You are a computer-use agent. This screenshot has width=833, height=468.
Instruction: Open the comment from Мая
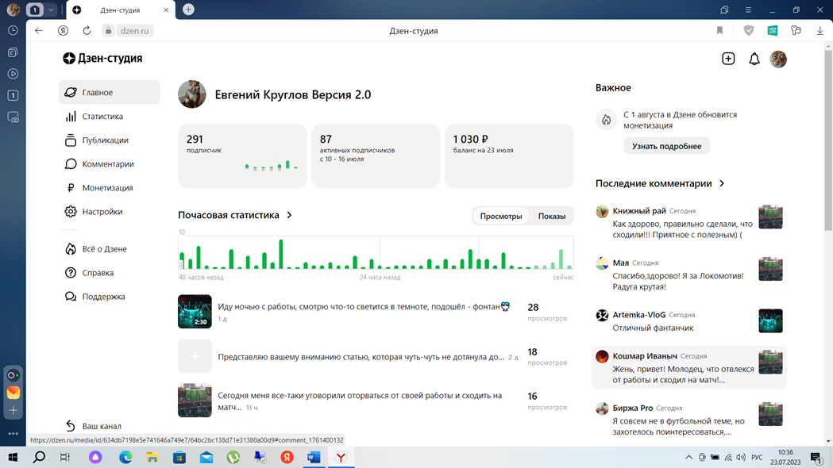[689, 275]
